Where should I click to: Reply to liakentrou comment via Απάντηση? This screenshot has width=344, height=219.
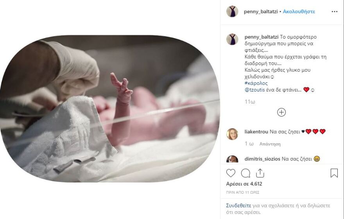(x=270, y=144)
